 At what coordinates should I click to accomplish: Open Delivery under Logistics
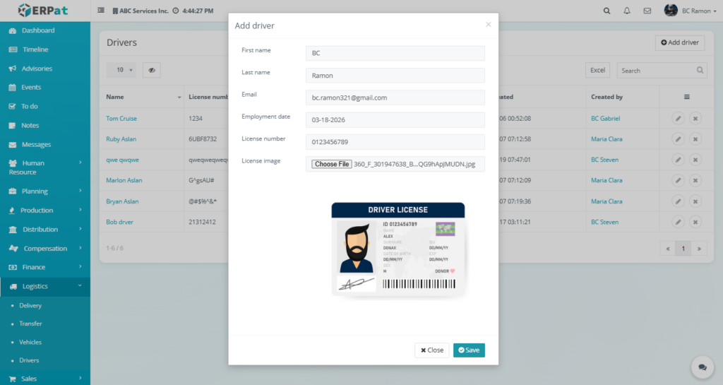pyautogui.click(x=30, y=305)
